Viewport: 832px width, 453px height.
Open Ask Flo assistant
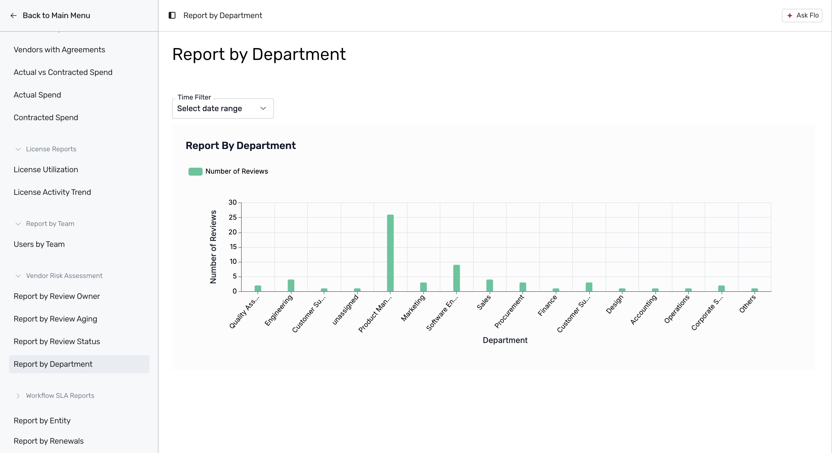pyautogui.click(x=802, y=16)
